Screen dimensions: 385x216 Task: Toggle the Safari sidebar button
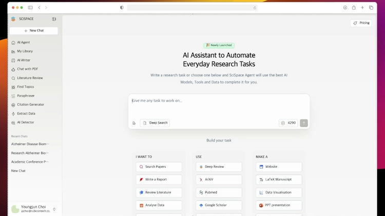coord(30,8)
